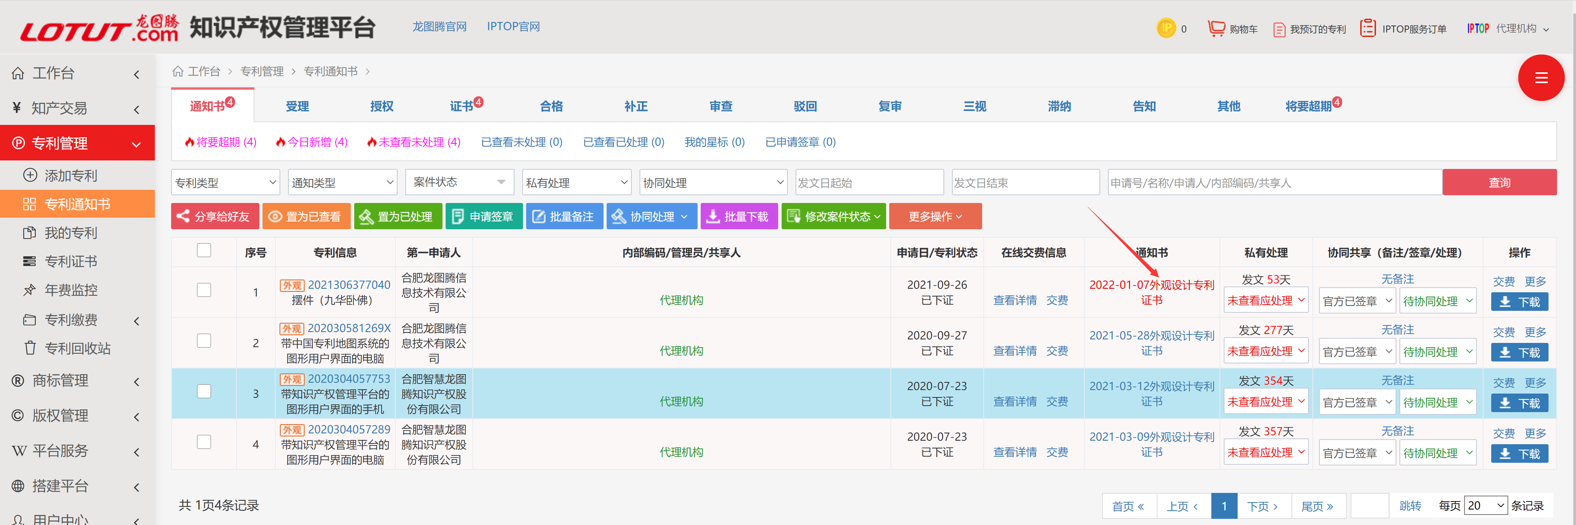Click the gold IP coin icon

coord(1166,28)
